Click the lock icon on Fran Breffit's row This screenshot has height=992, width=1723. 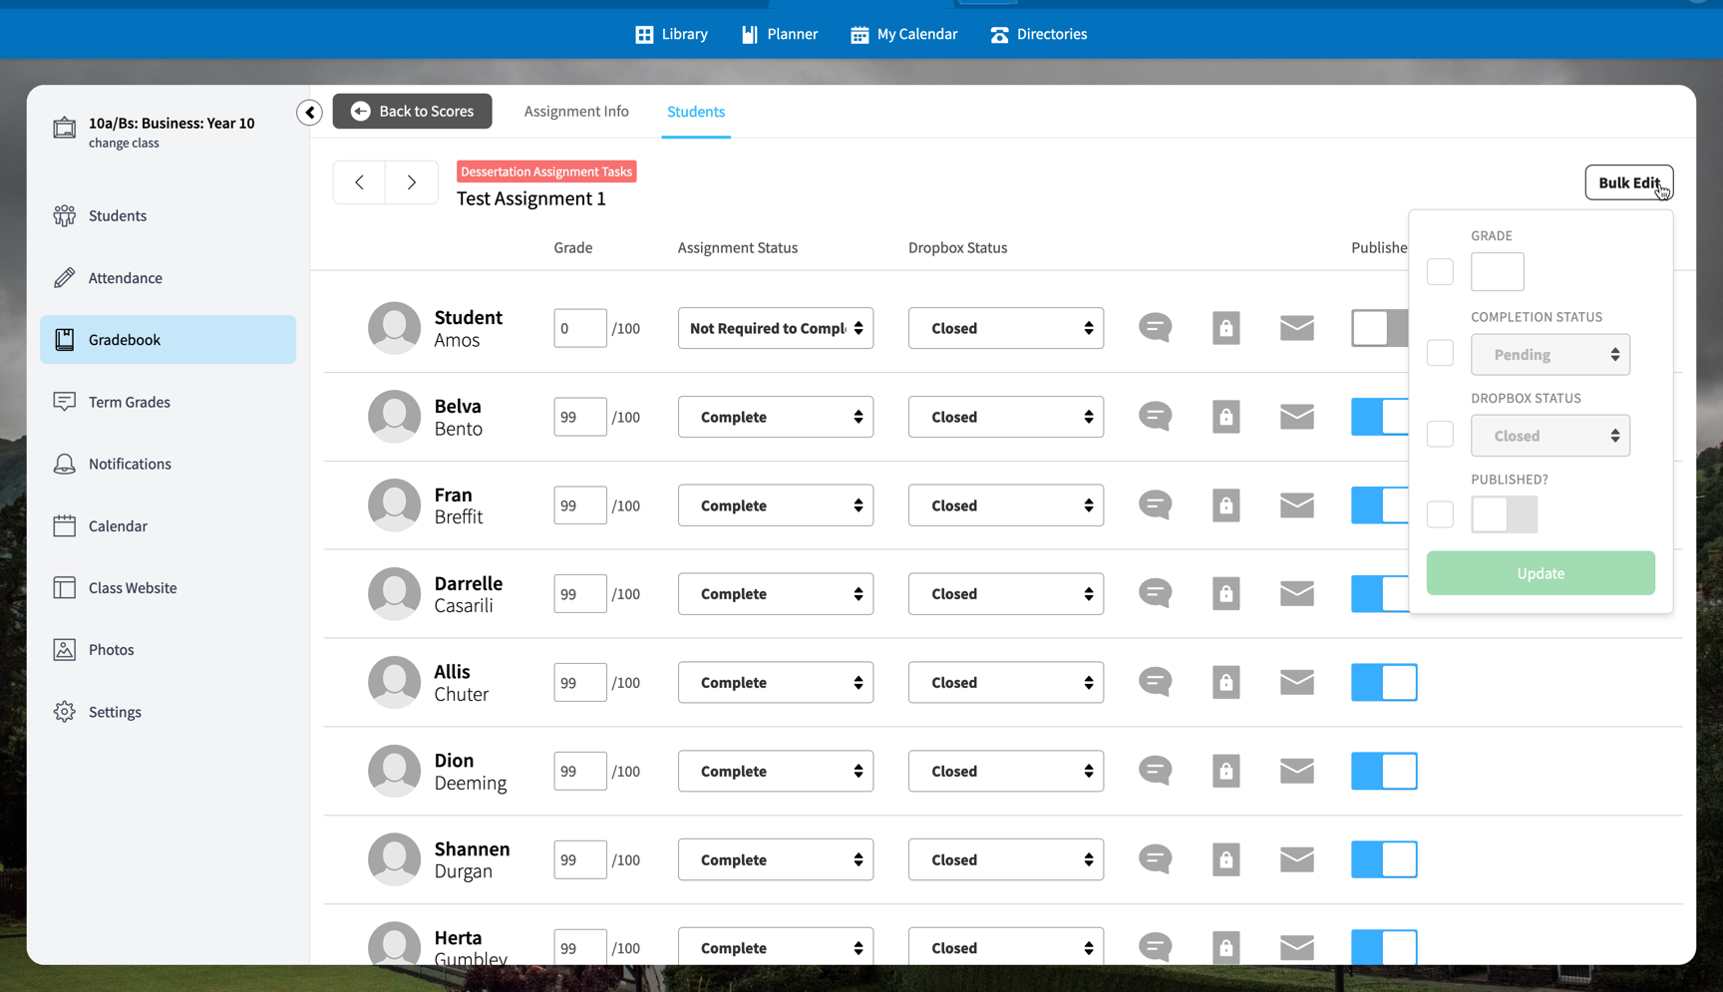(x=1225, y=504)
